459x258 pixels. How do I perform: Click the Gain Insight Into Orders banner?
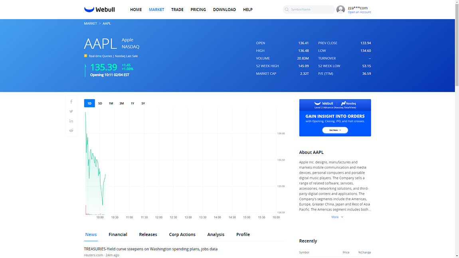click(335, 118)
